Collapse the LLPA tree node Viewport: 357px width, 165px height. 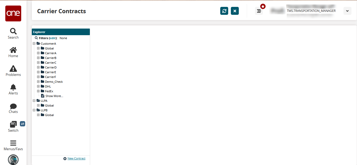click(x=34, y=101)
